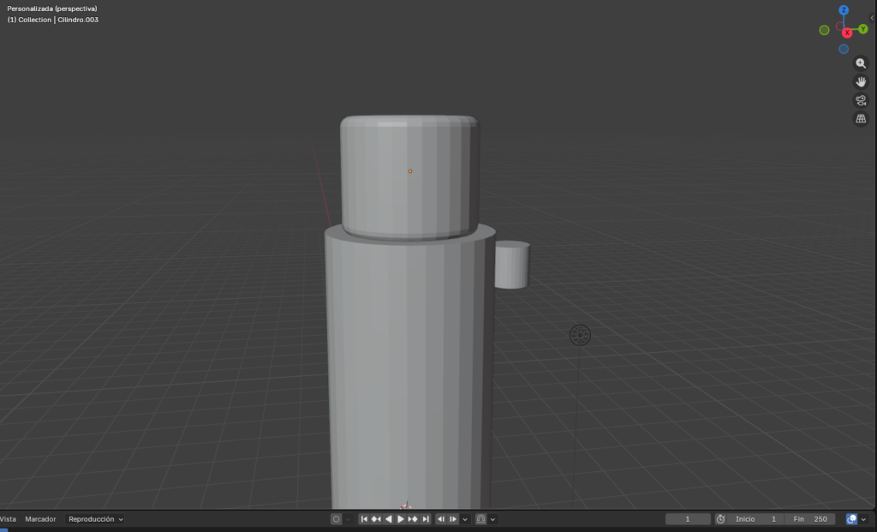Jump to next keyframe with the diamond icon
Screen dimensions: 877x532
413,518
